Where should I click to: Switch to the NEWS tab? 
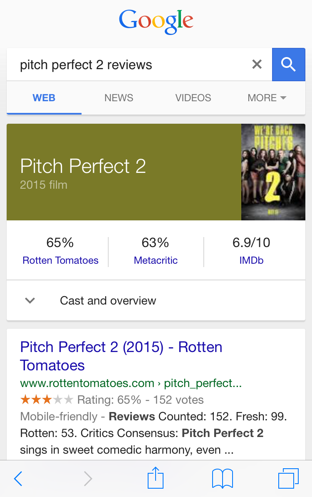[119, 98]
